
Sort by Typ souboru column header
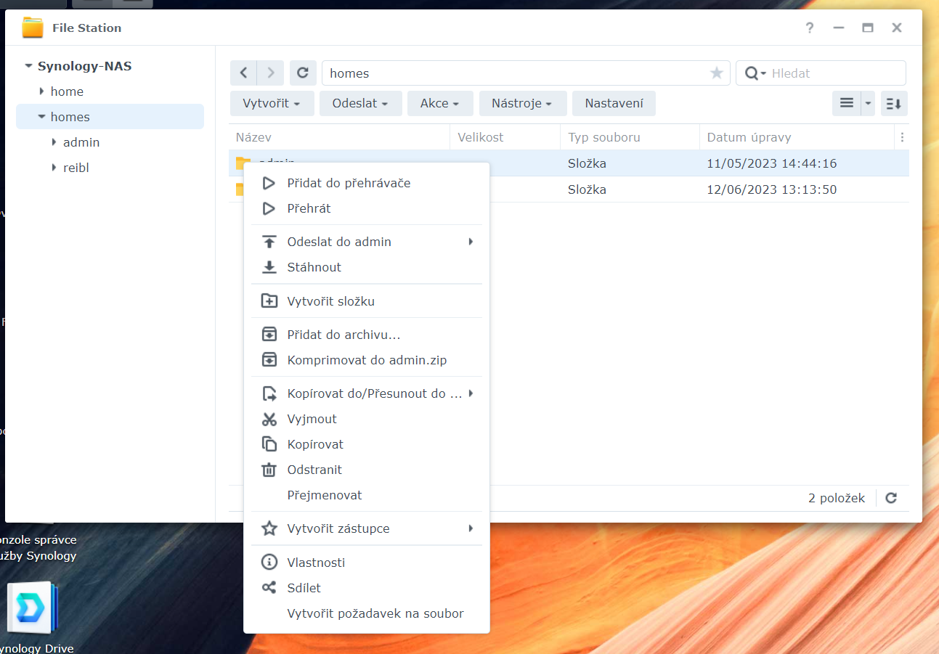click(x=630, y=137)
